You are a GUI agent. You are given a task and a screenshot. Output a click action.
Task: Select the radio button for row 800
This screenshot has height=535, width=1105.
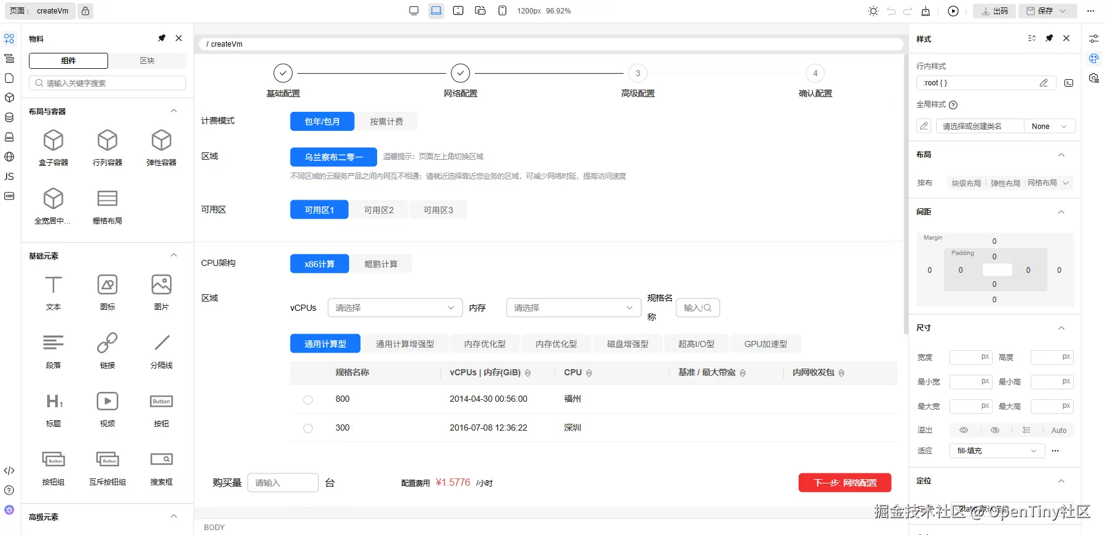click(308, 400)
